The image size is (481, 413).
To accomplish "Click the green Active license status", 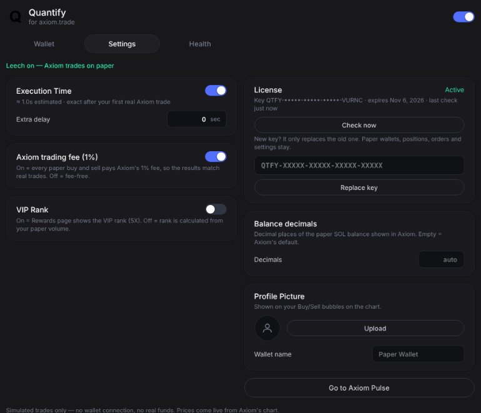I will 454,90.
